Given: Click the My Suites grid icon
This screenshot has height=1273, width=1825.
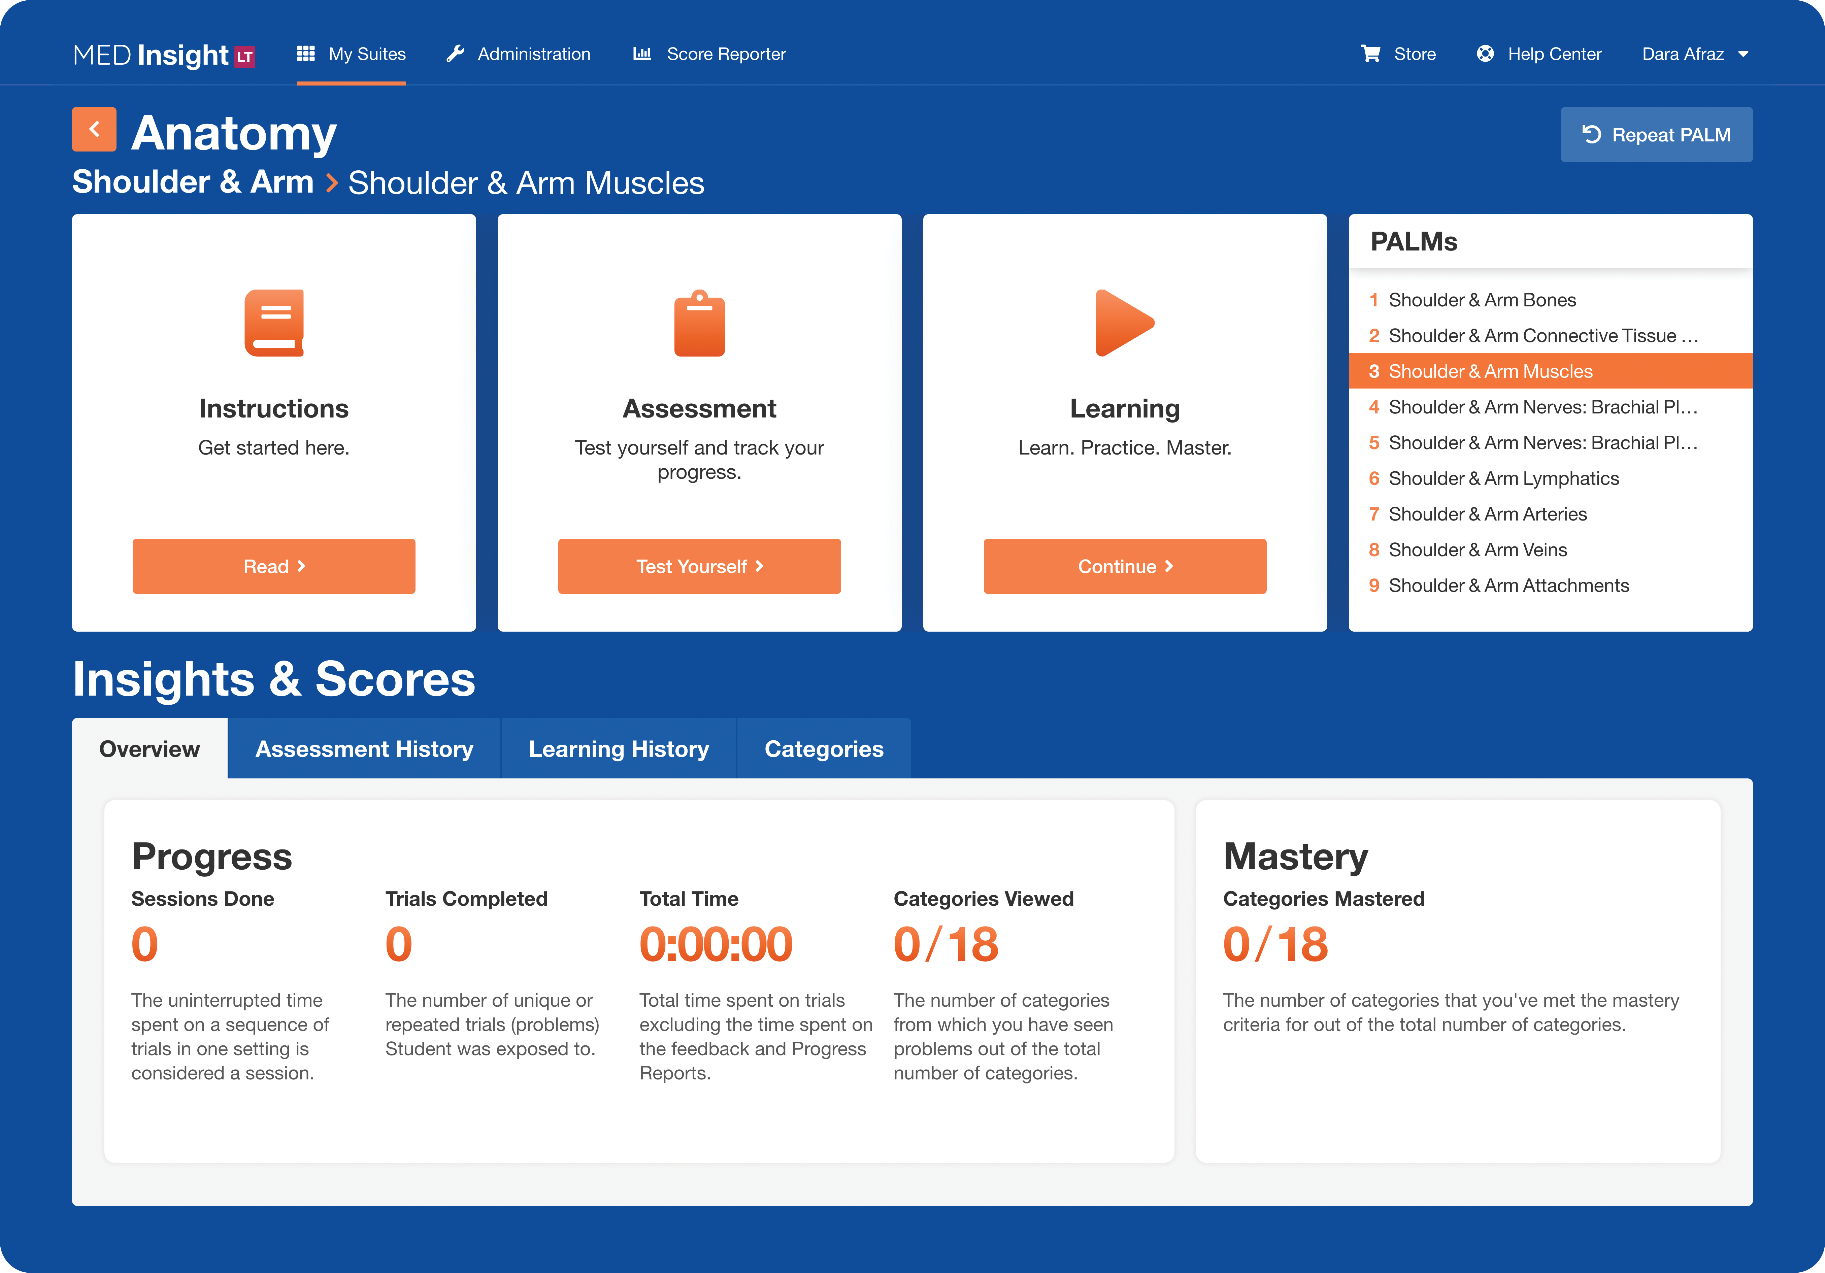Looking at the screenshot, I should coord(306,54).
